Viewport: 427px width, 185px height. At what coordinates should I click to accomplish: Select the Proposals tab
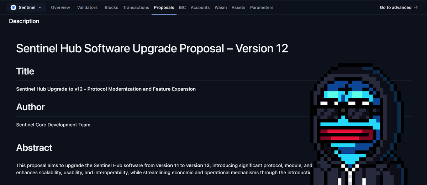(x=164, y=7)
